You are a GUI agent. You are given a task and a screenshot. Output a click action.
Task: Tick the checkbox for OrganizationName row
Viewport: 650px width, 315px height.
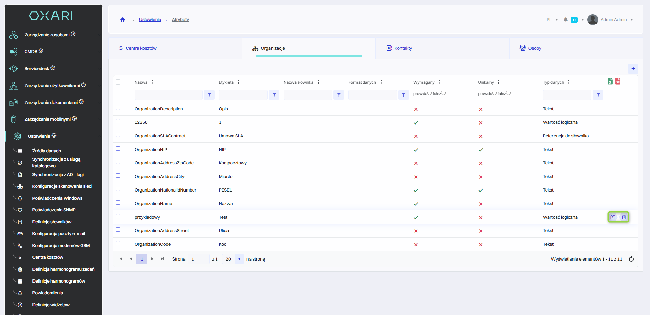pyautogui.click(x=118, y=203)
